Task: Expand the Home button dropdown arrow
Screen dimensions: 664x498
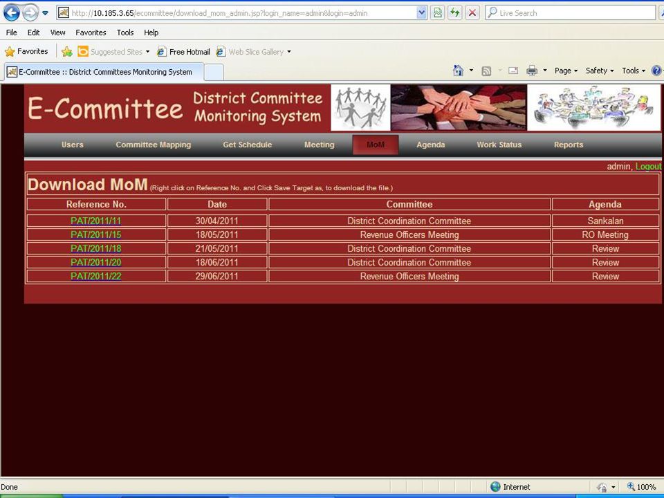Action: (471, 71)
